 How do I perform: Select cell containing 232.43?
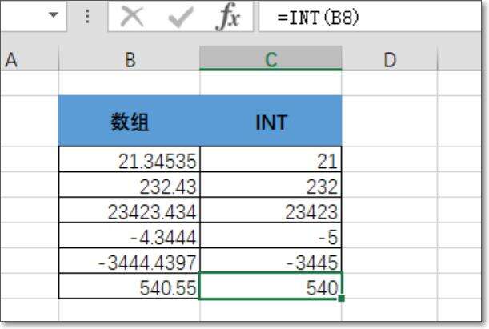tap(130, 185)
